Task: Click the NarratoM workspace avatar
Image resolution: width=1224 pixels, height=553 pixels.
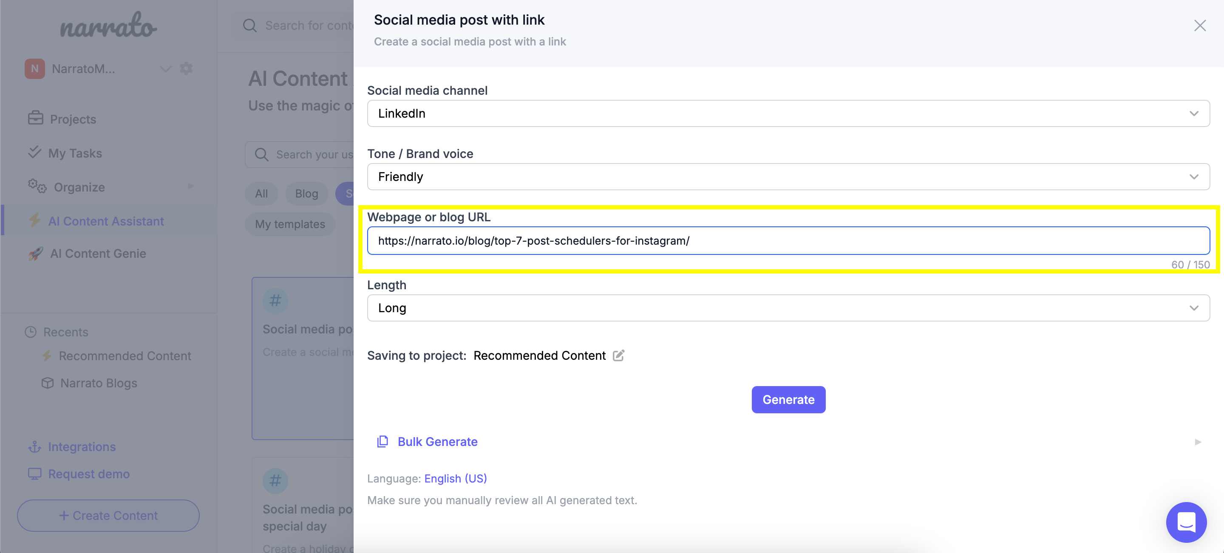Action: pyautogui.click(x=35, y=69)
